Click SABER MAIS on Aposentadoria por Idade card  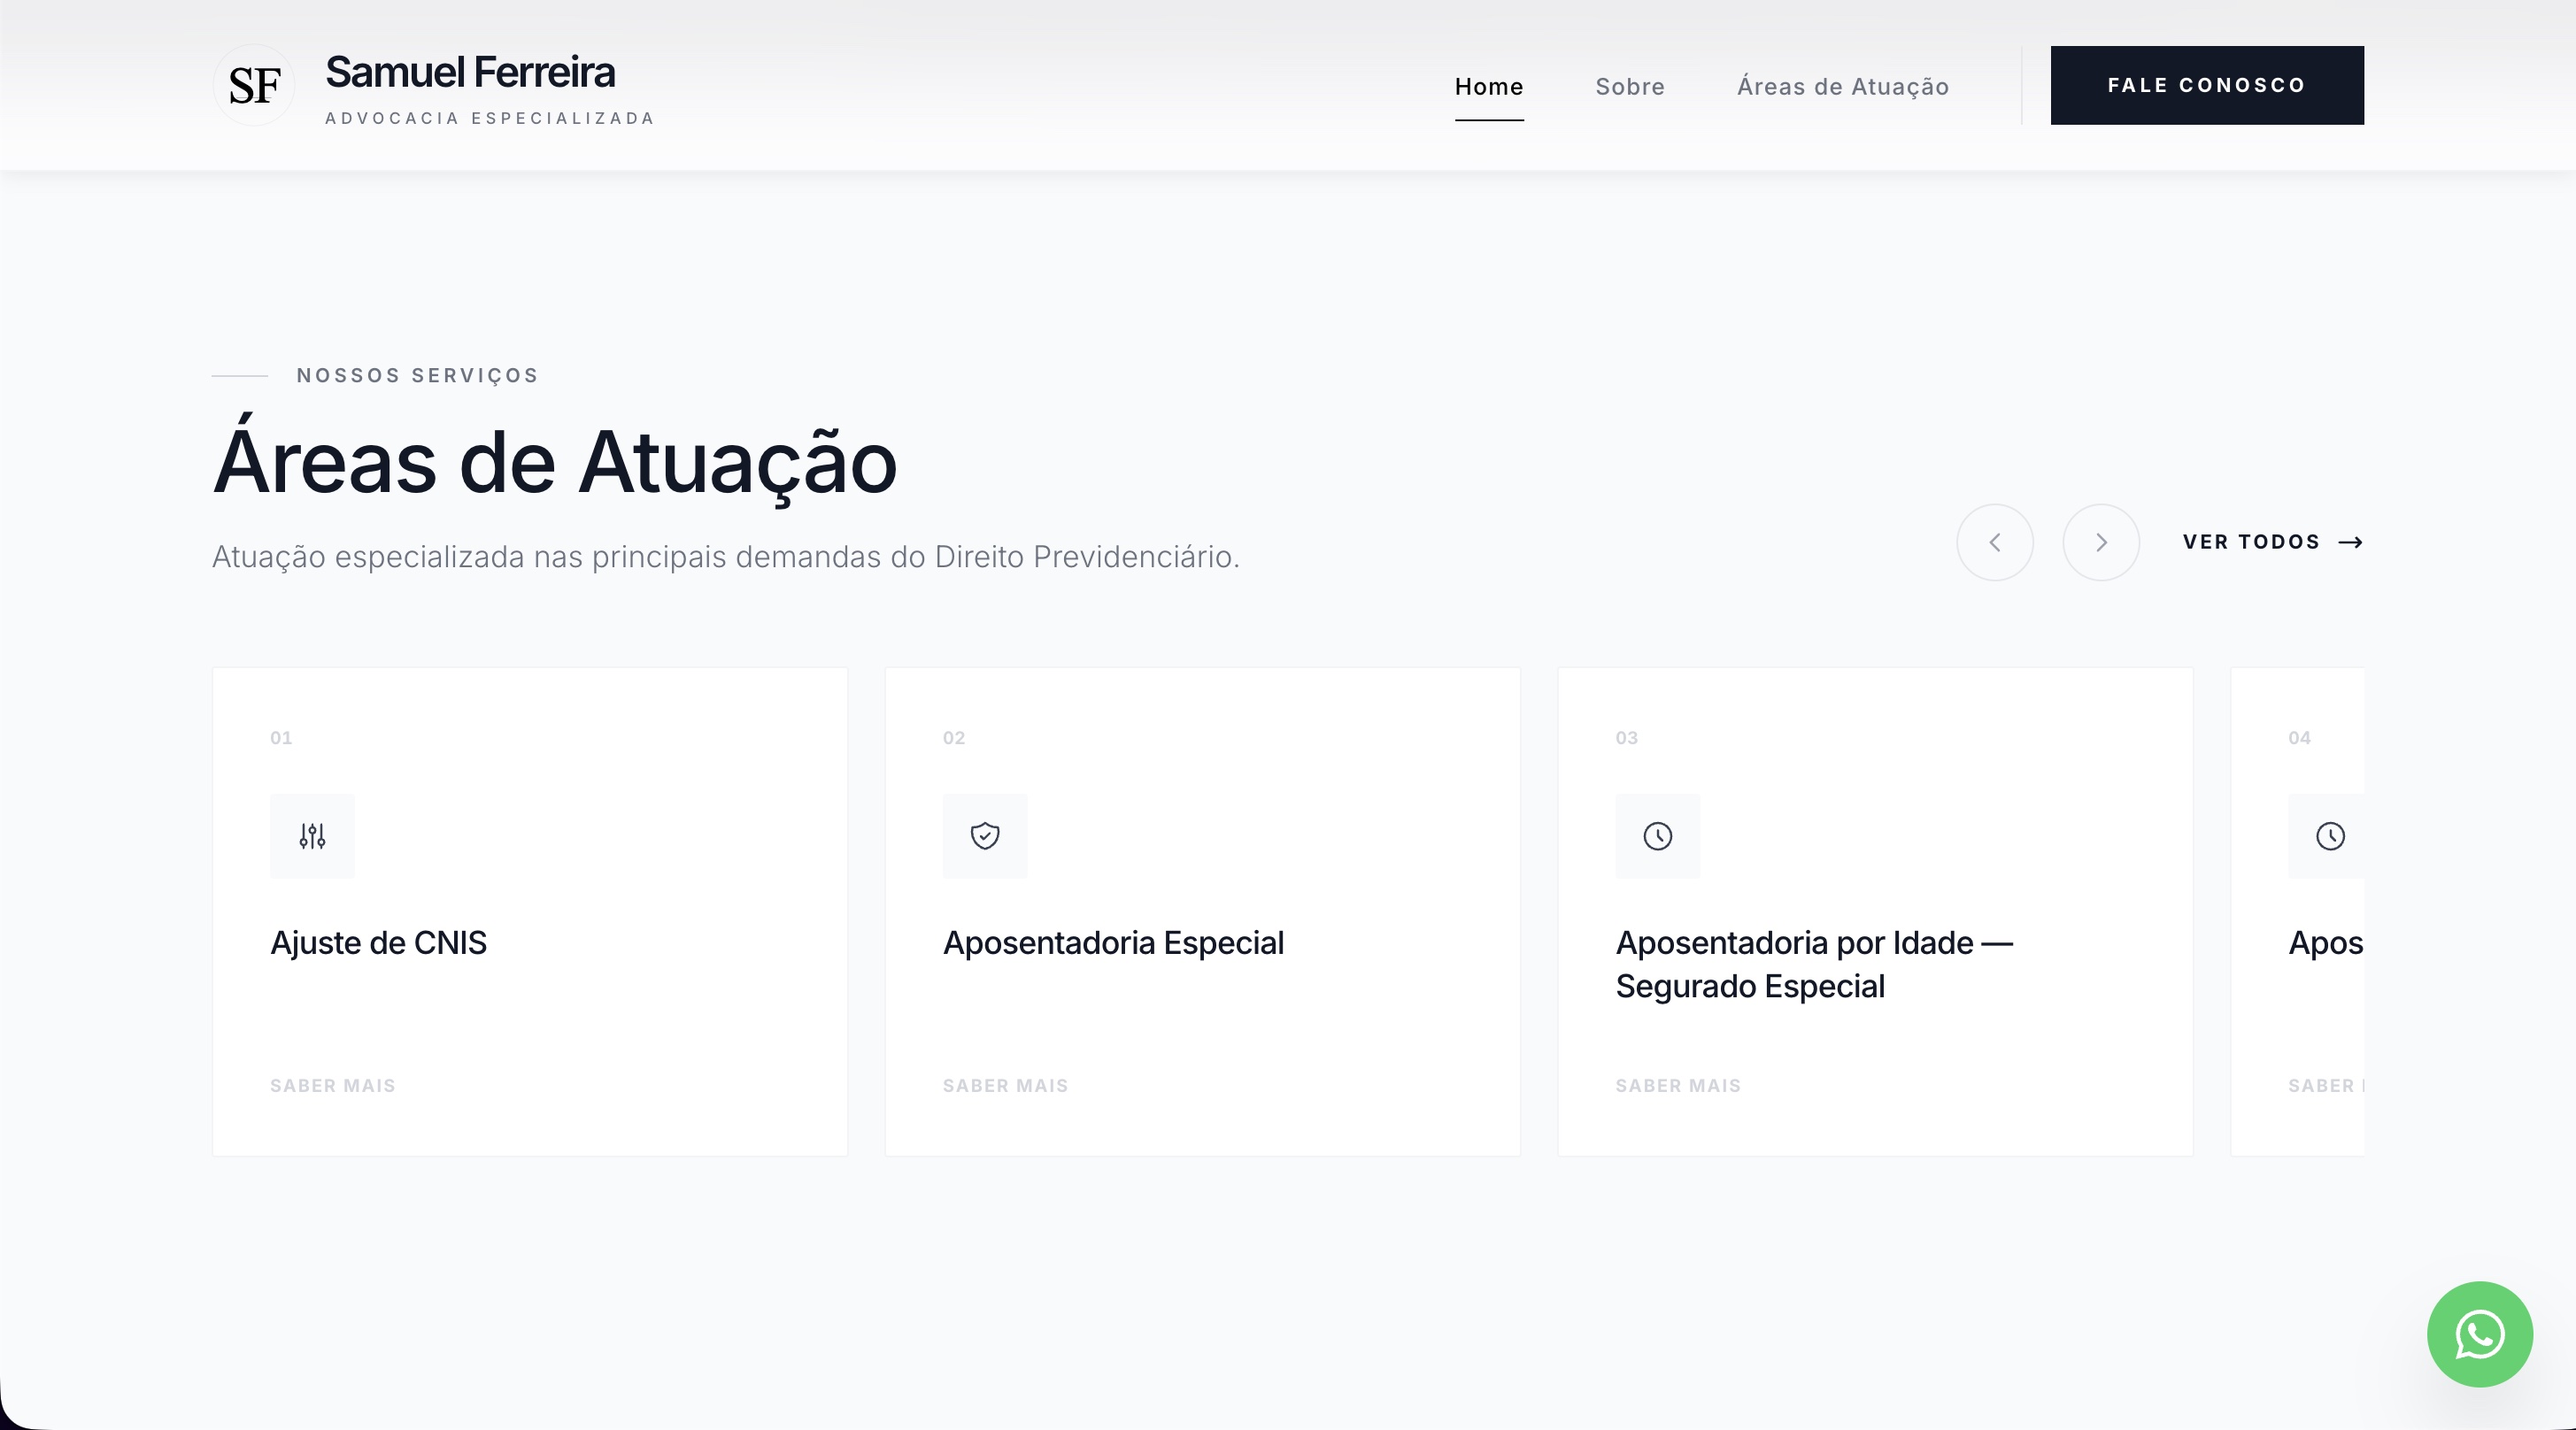tap(1677, 1085)
